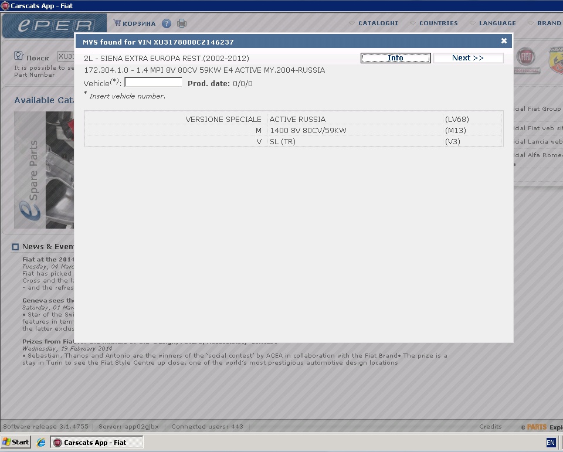Select the 1400 8V 80CV/59KW cell
Screen dimensions: 563x452
coord(355,130)
